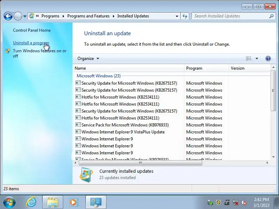Open the More options view dropdown arrow

[257, 59]
